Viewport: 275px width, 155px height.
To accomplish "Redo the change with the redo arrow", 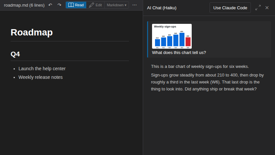I will (59, 5).
